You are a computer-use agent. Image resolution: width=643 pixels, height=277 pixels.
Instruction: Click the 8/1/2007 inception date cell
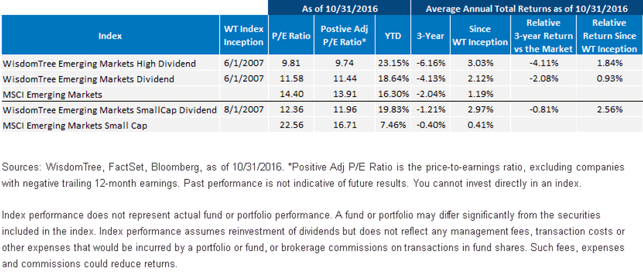243,110
